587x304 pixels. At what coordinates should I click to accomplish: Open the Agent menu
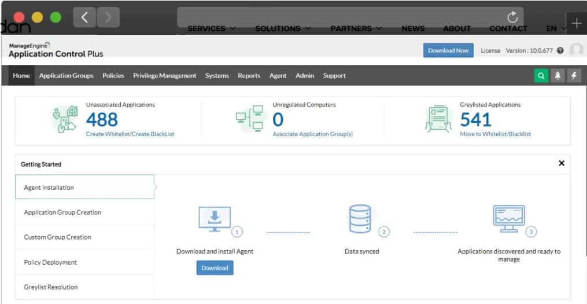click(278, 76)
